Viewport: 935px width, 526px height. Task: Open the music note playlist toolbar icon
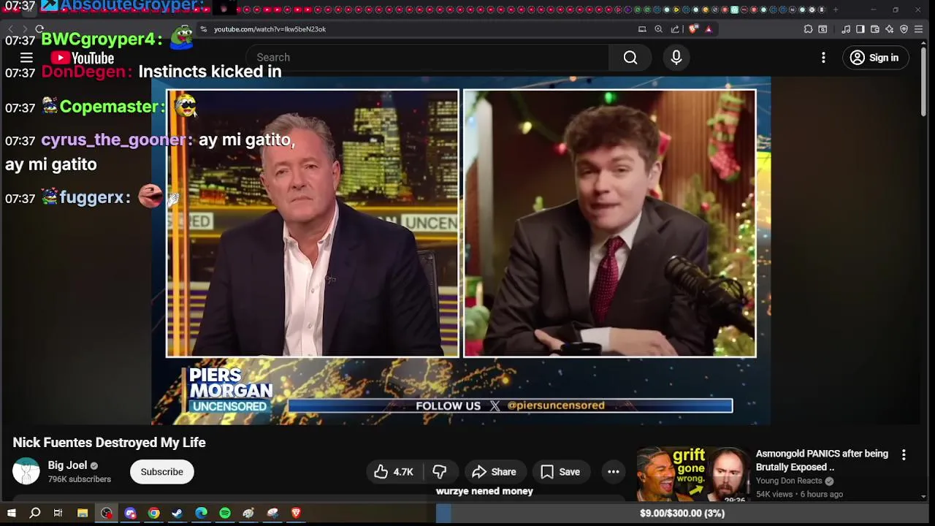point(846,29)
